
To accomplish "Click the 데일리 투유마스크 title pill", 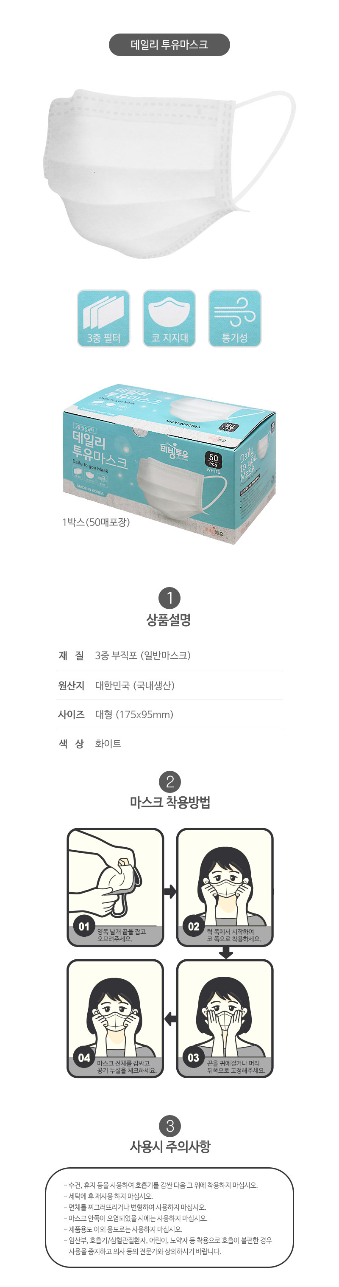I will tap(169, 45).
